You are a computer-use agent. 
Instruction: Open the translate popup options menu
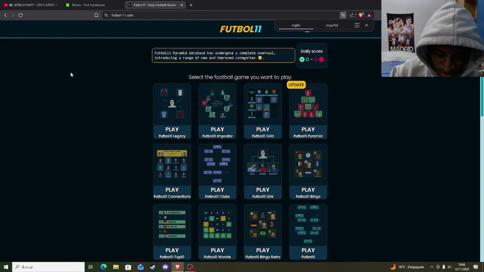point(357,25)
